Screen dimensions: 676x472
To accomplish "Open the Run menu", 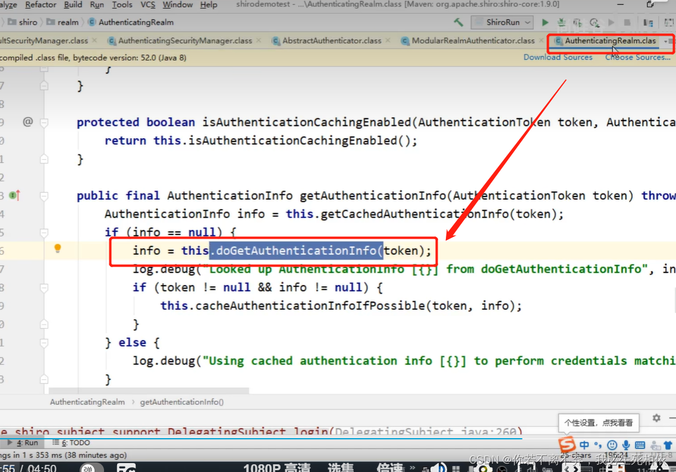I will 97,5.
